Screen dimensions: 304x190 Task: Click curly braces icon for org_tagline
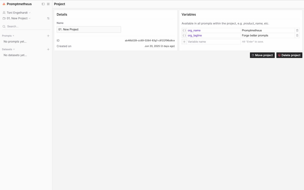click(x=184, y=35)
